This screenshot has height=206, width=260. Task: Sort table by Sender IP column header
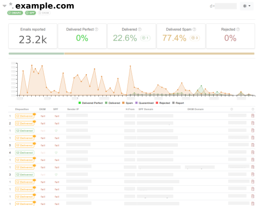coord(73,109)
